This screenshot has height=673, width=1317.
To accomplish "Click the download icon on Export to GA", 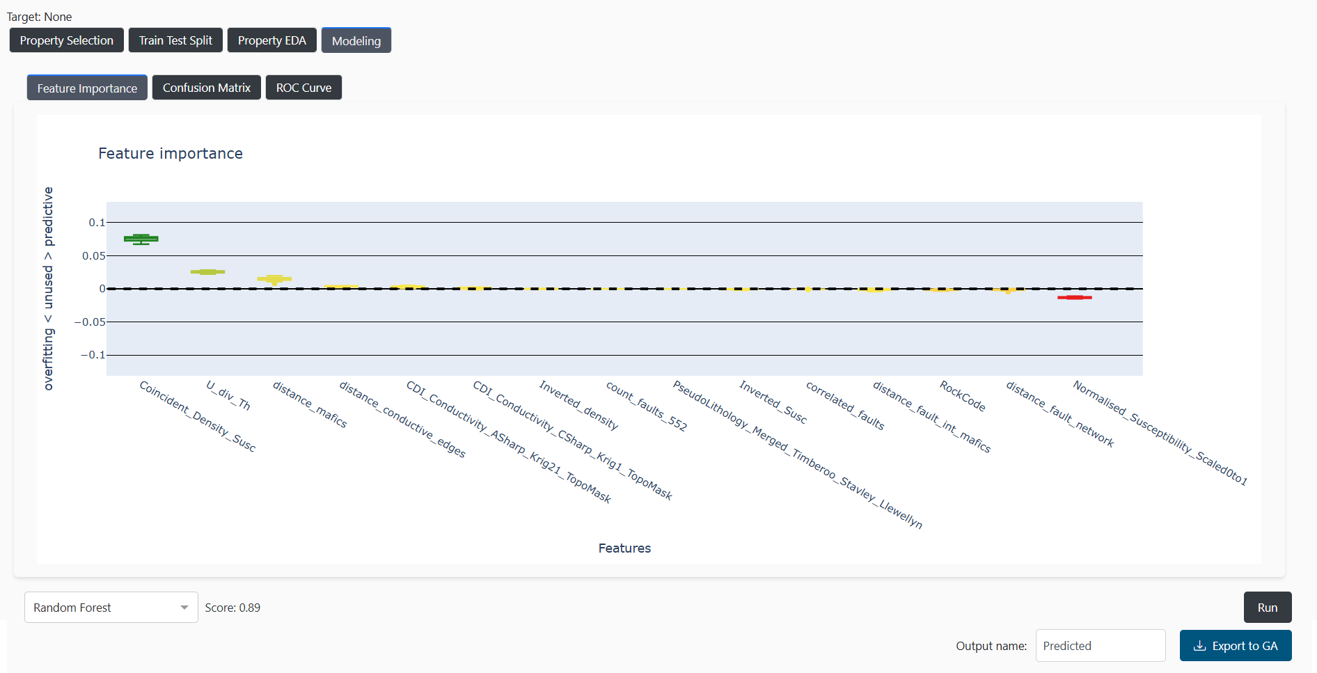I will 1199,646.
